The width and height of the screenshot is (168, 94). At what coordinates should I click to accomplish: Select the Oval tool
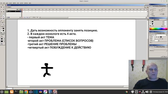click(1, 14)
